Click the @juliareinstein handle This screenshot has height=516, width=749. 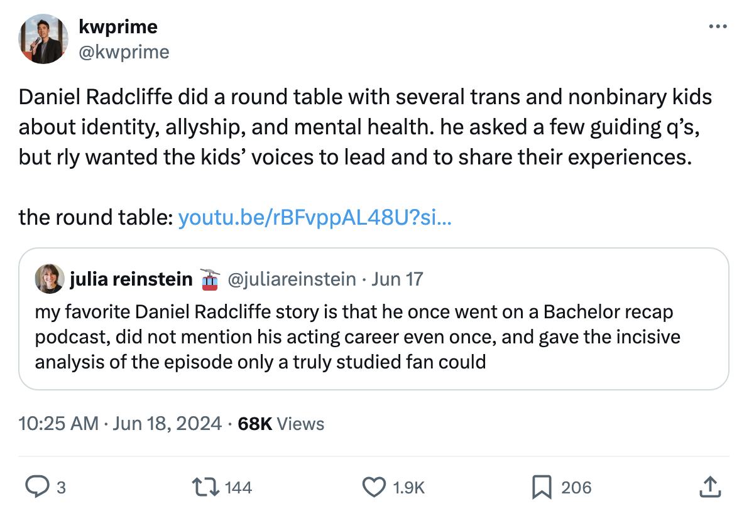tap(292, 279)
